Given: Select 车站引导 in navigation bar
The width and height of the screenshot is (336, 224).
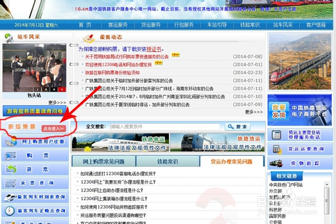Looking at the screenshot, I should click(x=217, y=25).
